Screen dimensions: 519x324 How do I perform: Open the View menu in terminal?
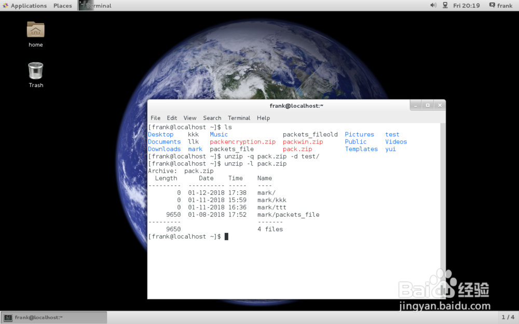190,118
